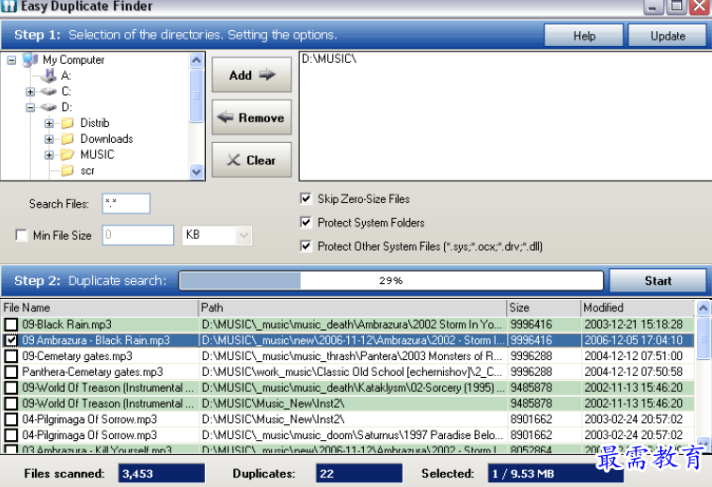Image resolution: width=712 pixels, height=487 pixels.
Task: Click the Duplicates count 22
Action: click(x=359, y=474)
